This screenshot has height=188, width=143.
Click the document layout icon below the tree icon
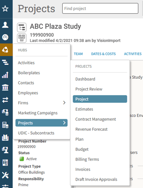(x=22, y=38)
